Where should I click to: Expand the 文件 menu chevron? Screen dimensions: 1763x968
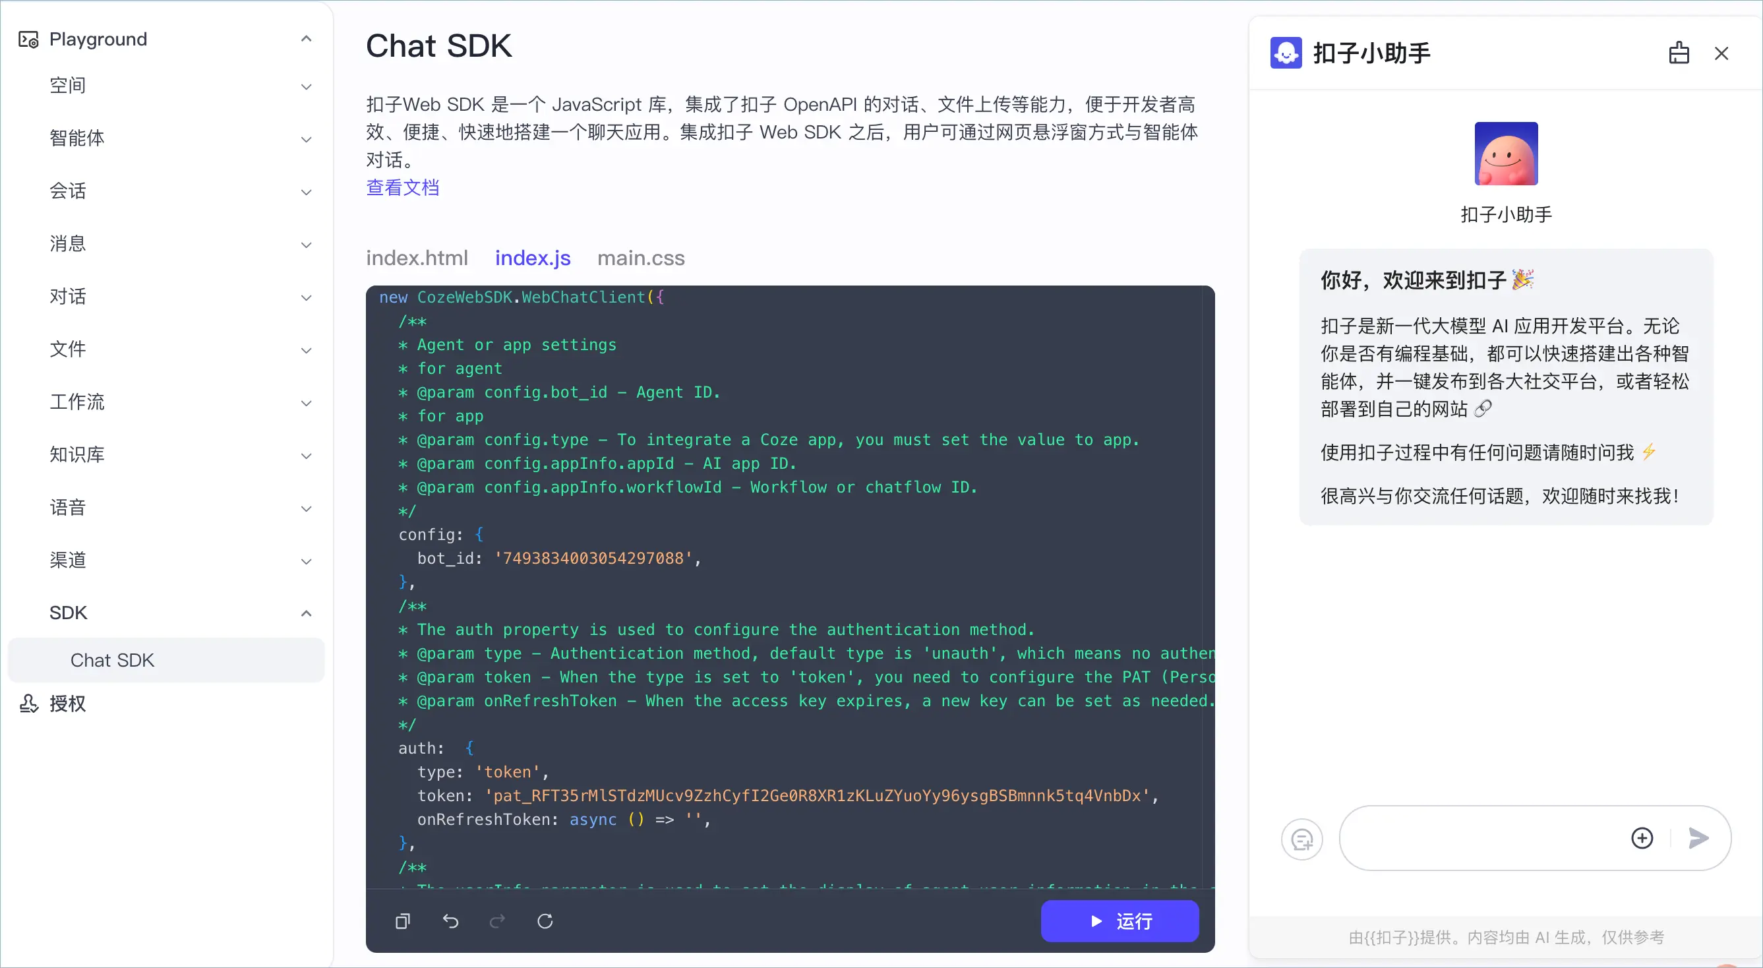[306, 350]
